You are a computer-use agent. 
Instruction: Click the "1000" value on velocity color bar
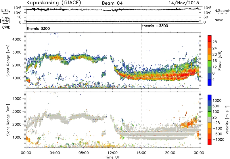(x=217, y=100)
